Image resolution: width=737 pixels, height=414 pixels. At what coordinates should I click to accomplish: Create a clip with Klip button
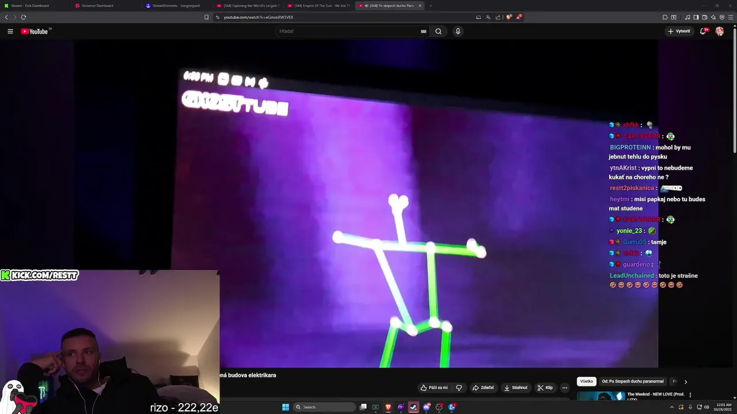point(545,388)
